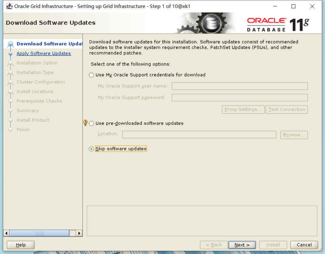Proceed with the Next button

click(x=242, y=245)
